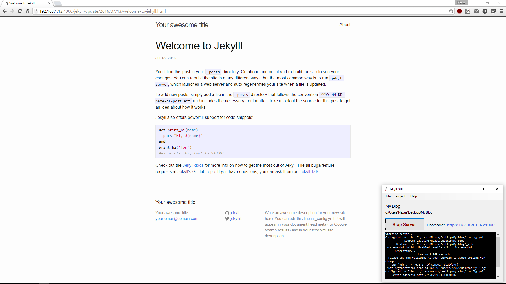The height and width of the screenshot is (284, 506).
Task: Click the GitHub octocat icon in footer
Action: pos(227,213)
